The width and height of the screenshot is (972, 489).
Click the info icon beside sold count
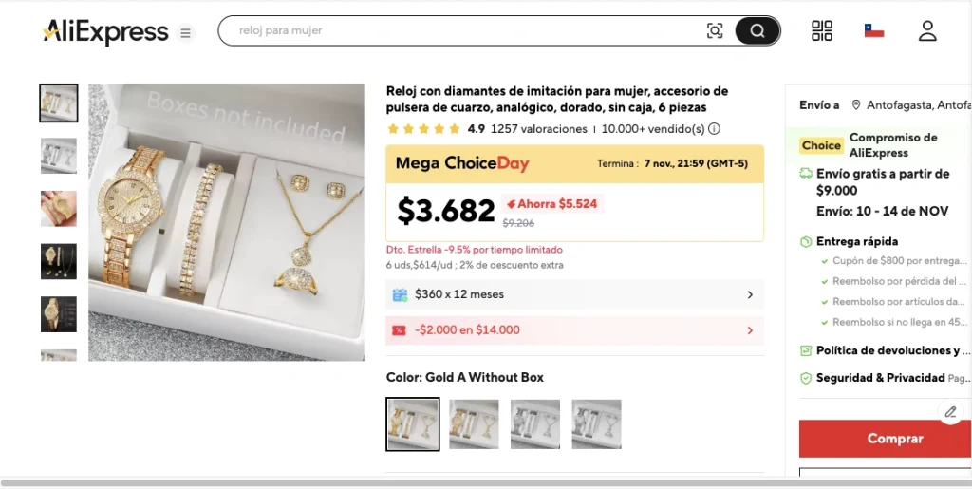click(x=715, y=129)
